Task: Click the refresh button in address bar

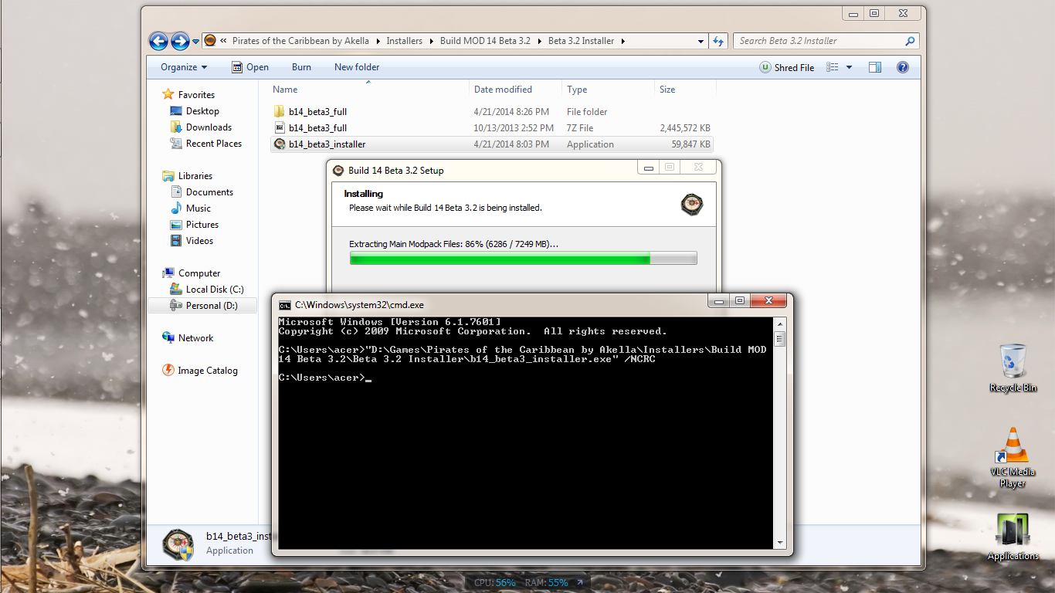Action: [718, 41]
